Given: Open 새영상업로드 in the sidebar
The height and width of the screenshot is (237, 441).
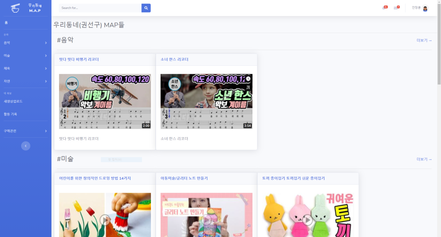Looking at the screenshot, I should (x=13, y=101).
